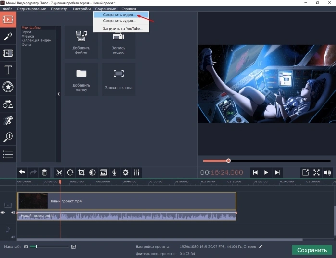336x258 pixels.
Task: Mute the audio track speaker icon
Action: pyautogui.click(x=13, y=237)
